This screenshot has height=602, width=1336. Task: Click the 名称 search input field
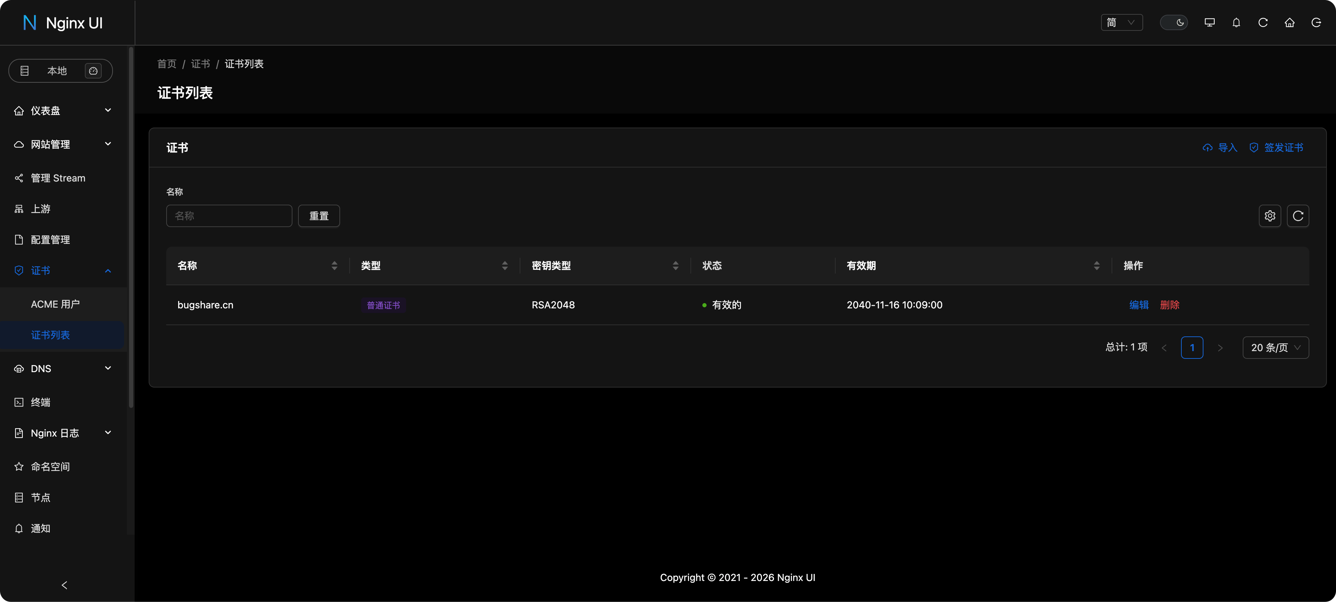(x=229, y=216)
